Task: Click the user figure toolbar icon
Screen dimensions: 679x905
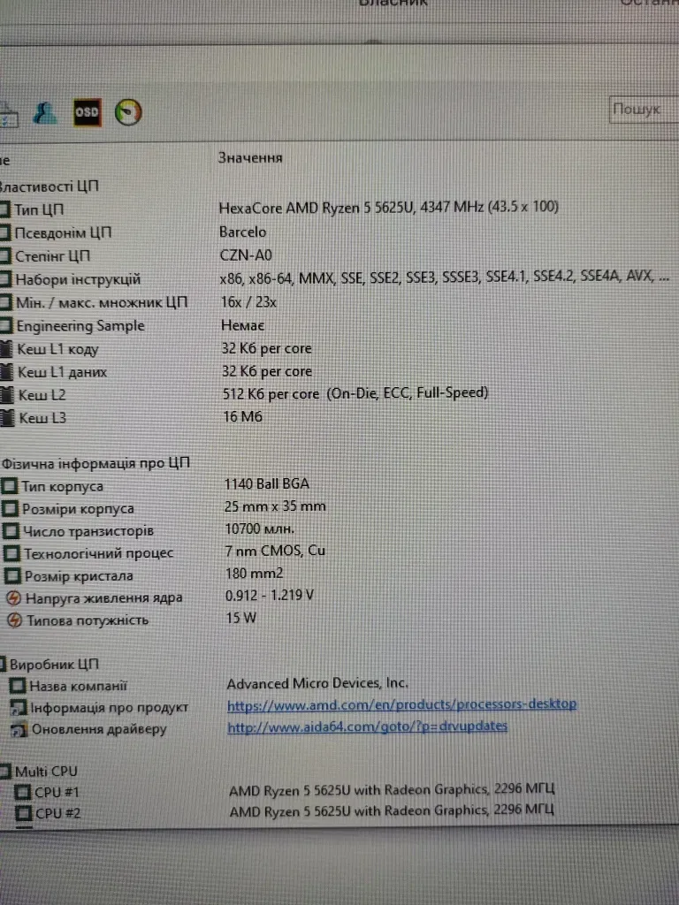Action: 44,112
